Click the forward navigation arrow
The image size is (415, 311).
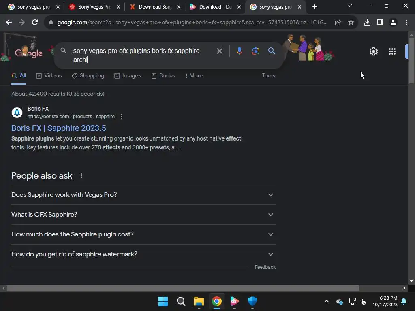[x=22, y=23]
